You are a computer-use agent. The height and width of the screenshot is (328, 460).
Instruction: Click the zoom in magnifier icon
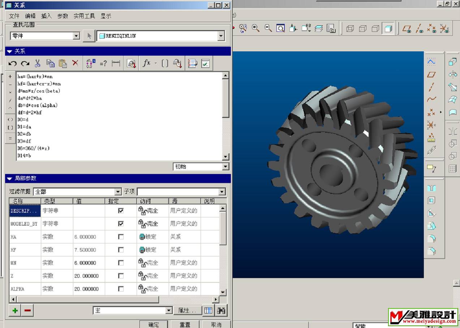coord(255,28)
